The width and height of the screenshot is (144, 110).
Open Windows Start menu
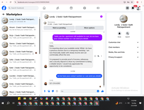point(3,103)
